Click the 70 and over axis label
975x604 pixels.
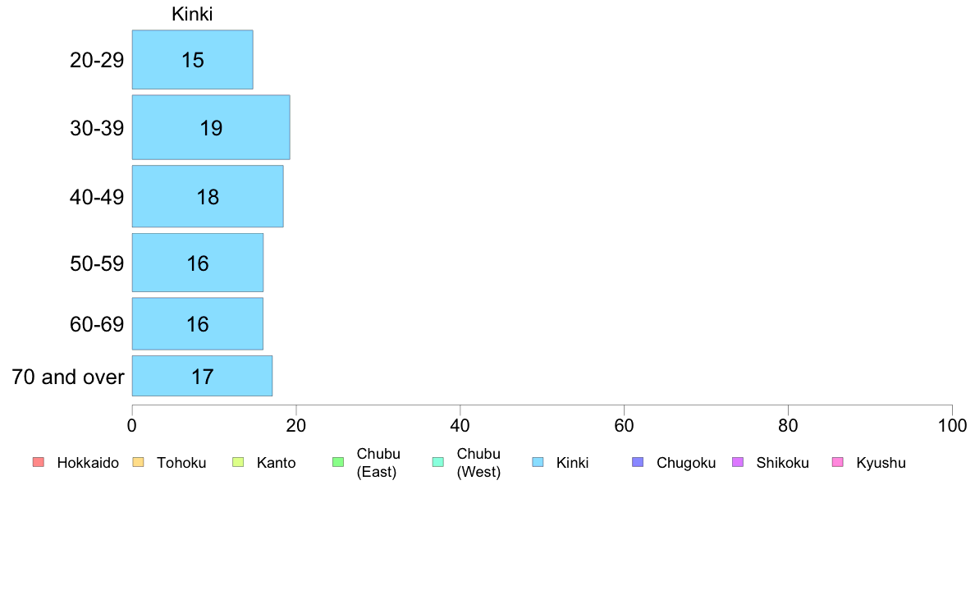tap(68, 377)
